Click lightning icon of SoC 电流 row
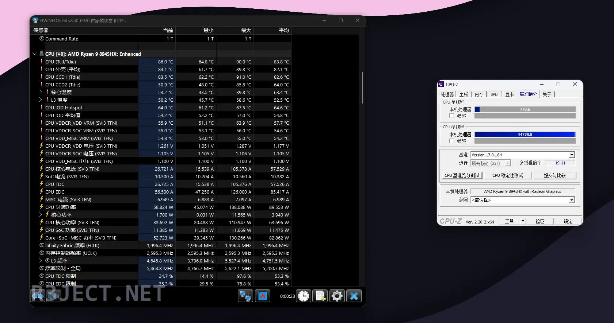 [x=42, y=176]
